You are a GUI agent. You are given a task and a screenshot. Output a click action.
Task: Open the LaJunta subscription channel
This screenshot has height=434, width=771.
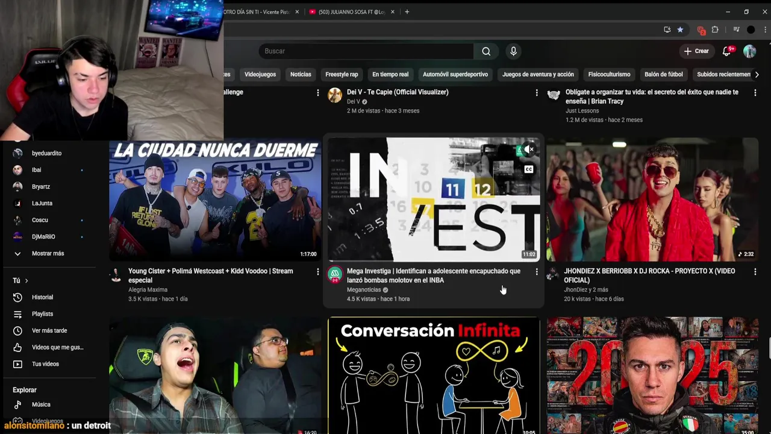[49, 204]
